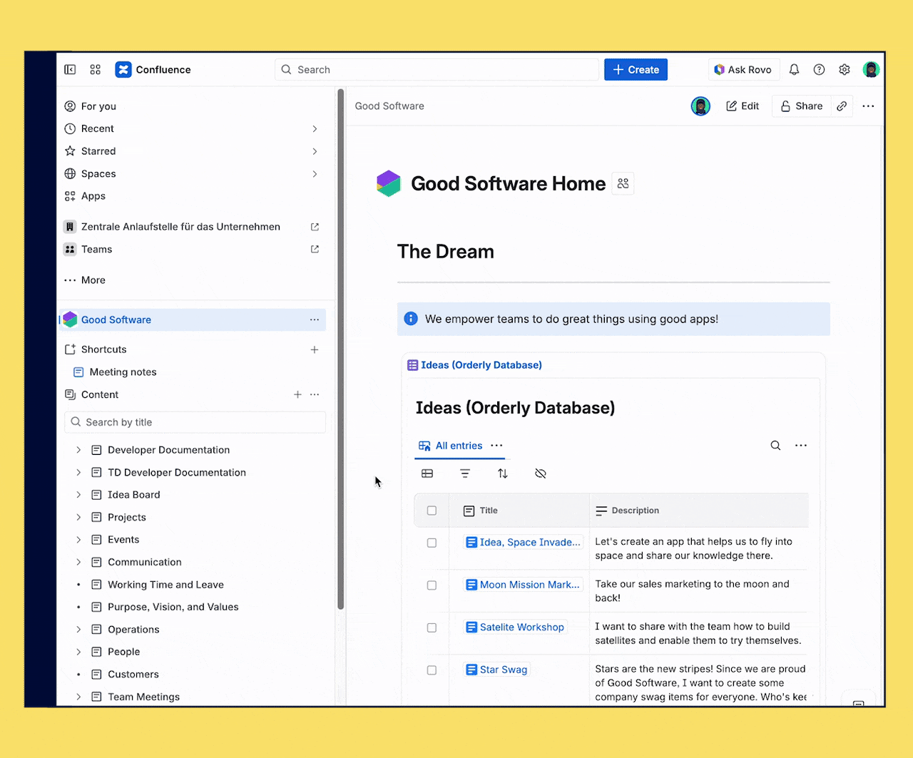Click the Search by title field
Viewport: 913px width, 758px height.
195,422
